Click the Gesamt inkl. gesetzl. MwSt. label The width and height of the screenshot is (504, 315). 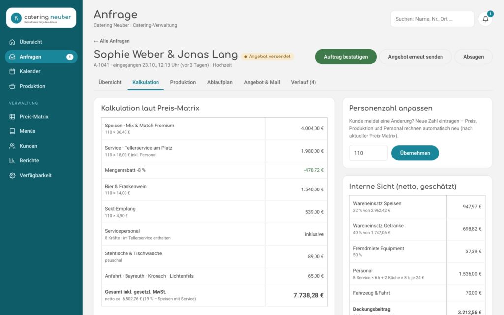(x=135, y=292)
